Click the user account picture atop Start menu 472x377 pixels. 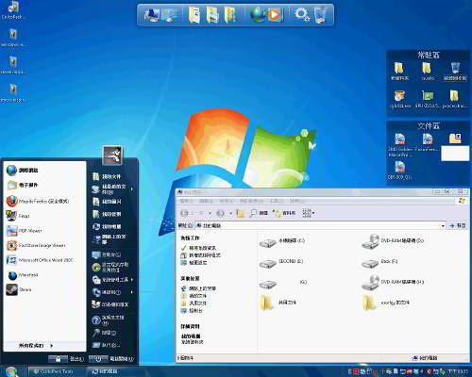(x=112, y=155)
